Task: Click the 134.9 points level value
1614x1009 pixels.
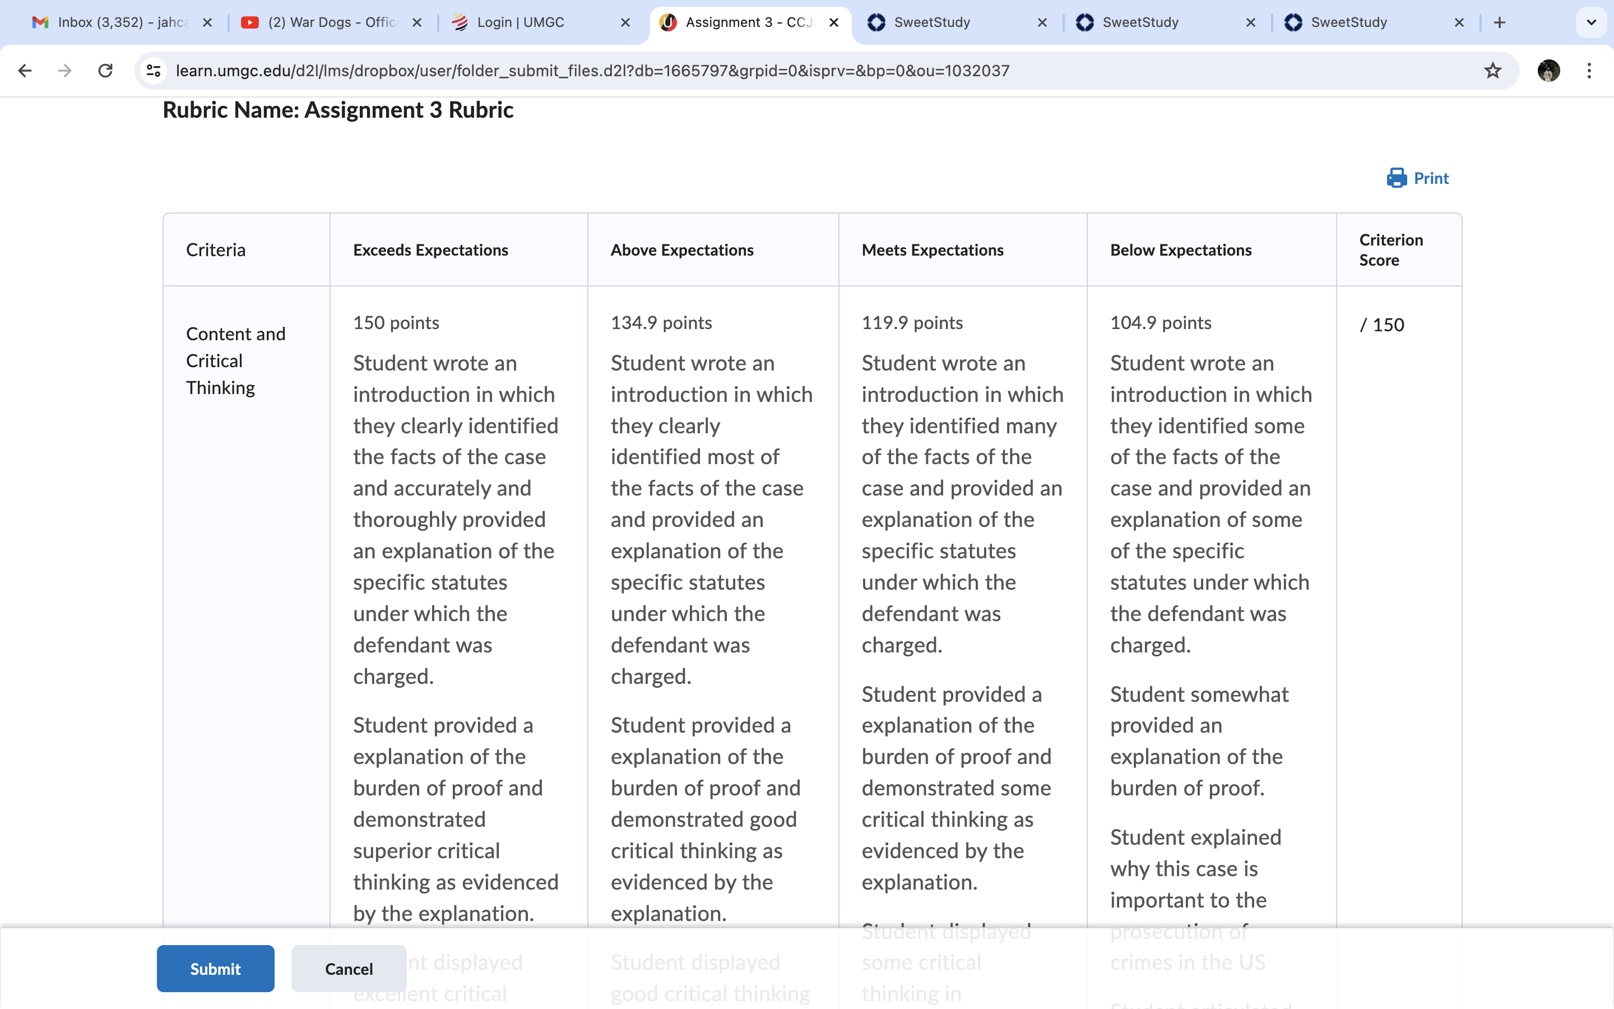Action: click(x=661, y=323)
